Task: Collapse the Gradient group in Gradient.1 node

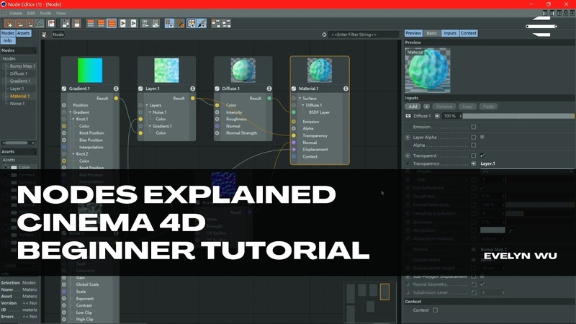Action: (x=70, y=112)
